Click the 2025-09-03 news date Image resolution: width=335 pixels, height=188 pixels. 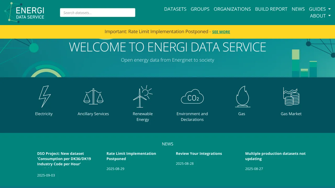point(46,175)
